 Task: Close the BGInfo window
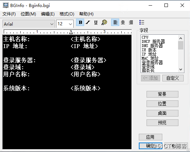click(x=182, y=5)
